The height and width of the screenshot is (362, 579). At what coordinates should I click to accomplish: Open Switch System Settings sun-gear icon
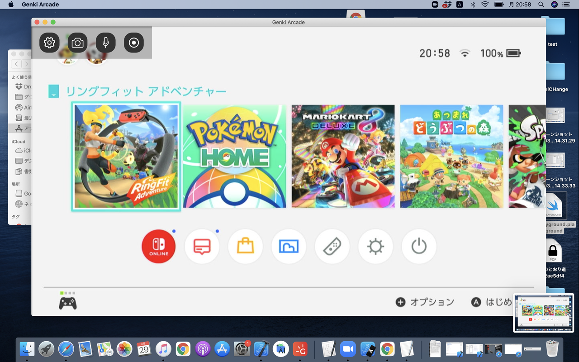coord(375,247)
